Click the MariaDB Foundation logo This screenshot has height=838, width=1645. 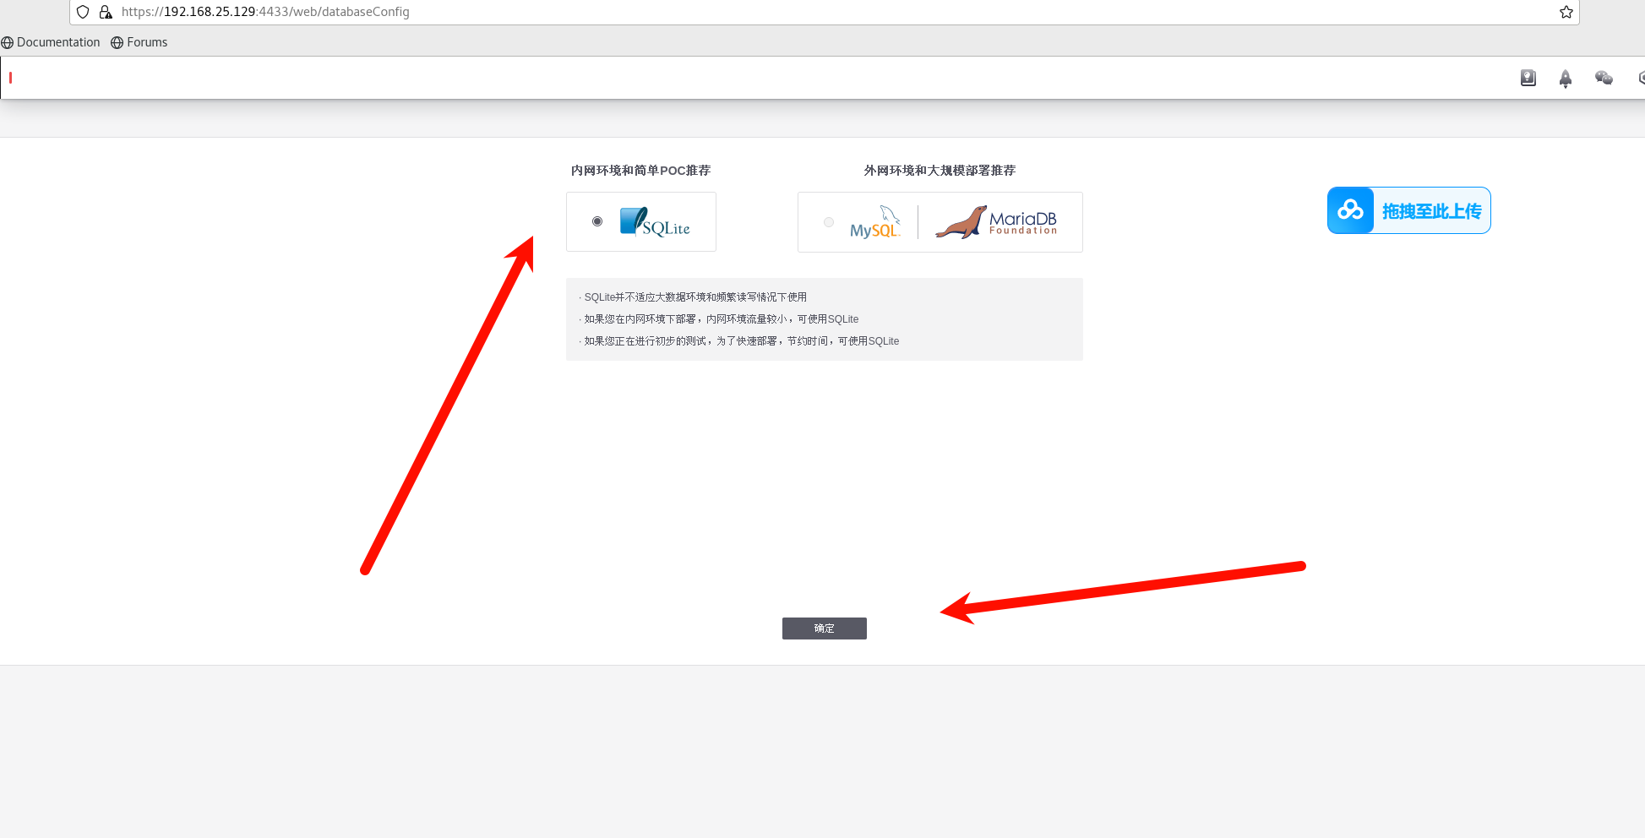point(996,221)
